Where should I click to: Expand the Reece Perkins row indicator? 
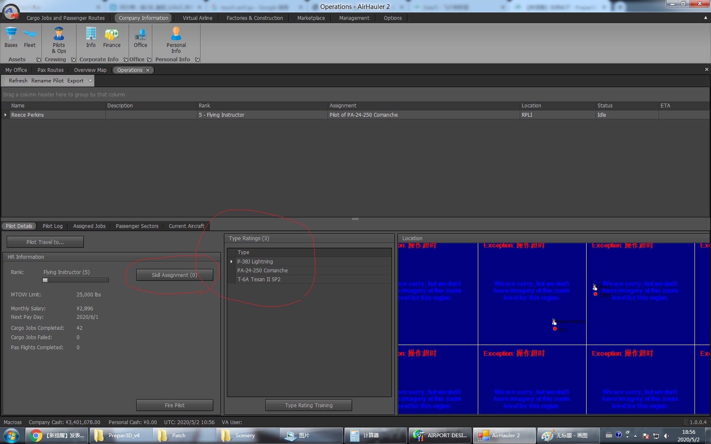(x=6, y=115)
